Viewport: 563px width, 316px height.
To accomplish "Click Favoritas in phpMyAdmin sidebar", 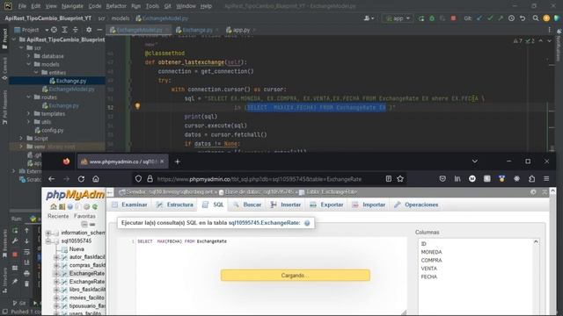I will 84,216.
